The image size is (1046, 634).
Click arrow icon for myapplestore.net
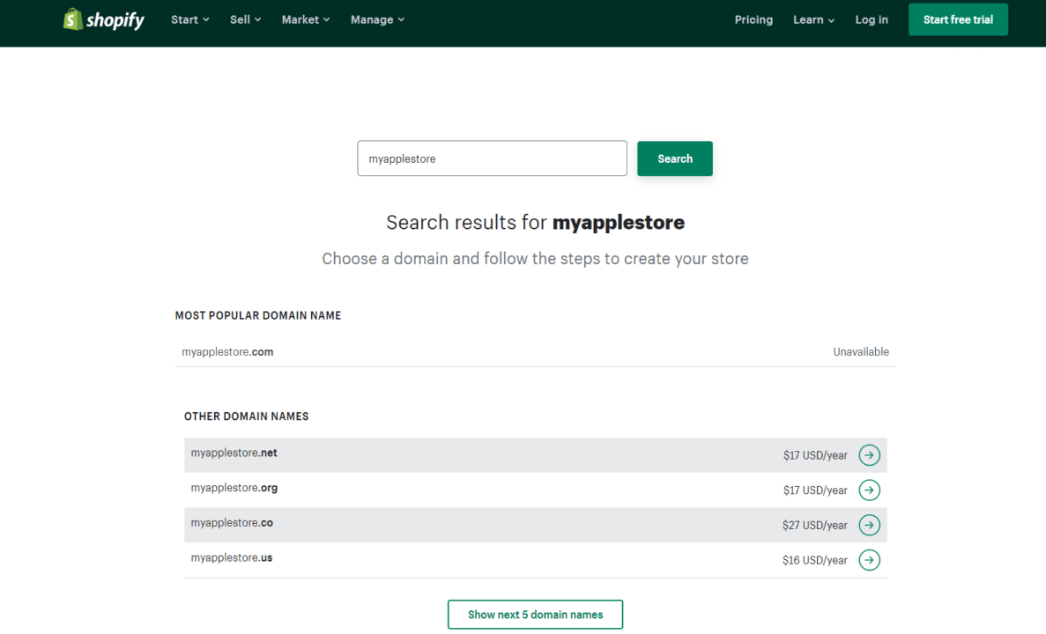(x=869, y=455)
